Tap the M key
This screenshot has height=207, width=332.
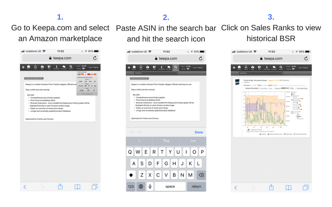[x=190, y=175]
